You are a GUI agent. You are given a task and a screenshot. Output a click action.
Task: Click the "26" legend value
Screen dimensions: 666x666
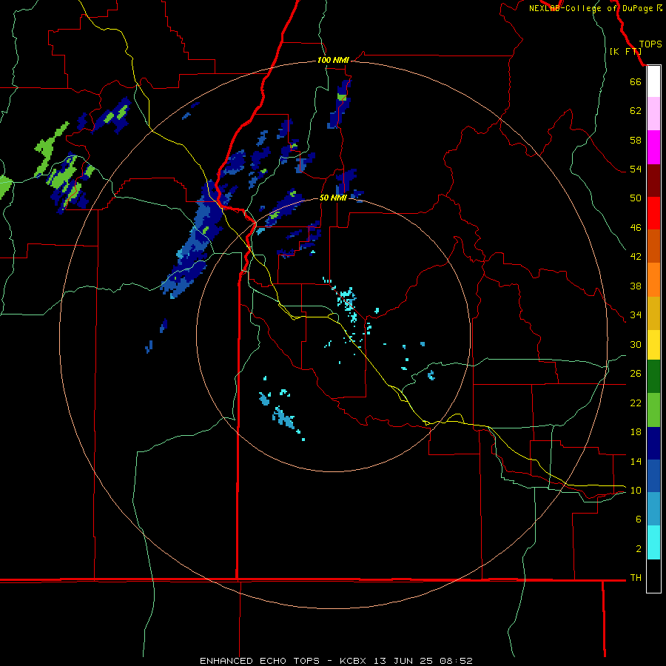click(x=636, y=374)
